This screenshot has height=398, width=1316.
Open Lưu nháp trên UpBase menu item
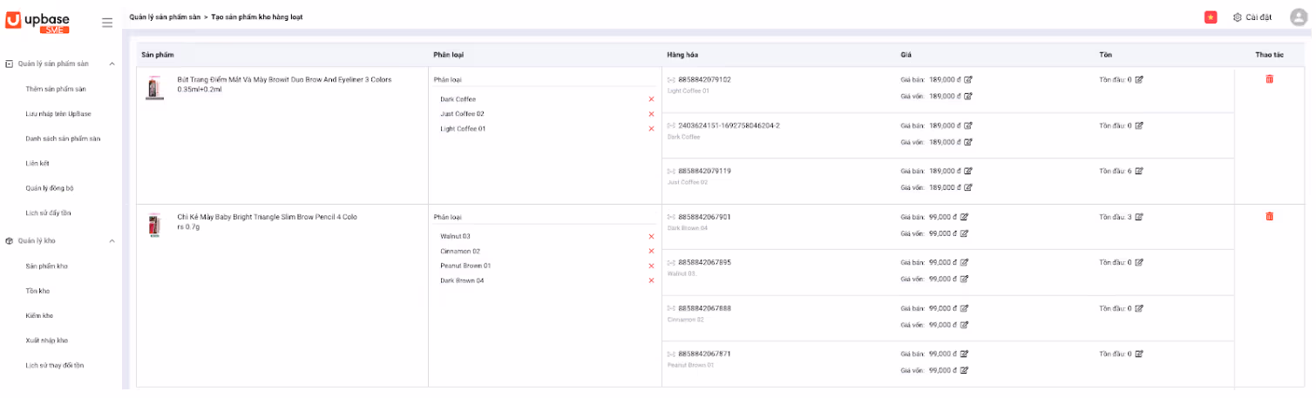(58, 113)
